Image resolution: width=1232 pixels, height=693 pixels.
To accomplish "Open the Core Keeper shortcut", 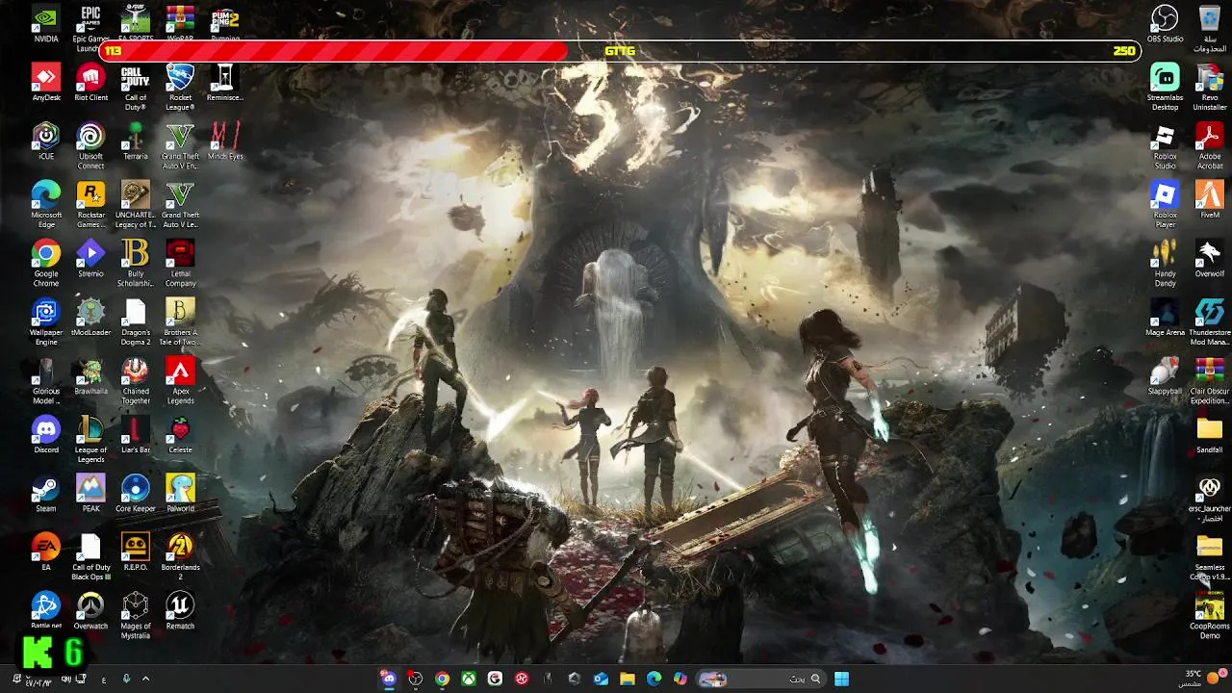I will [x=136, y=494].
